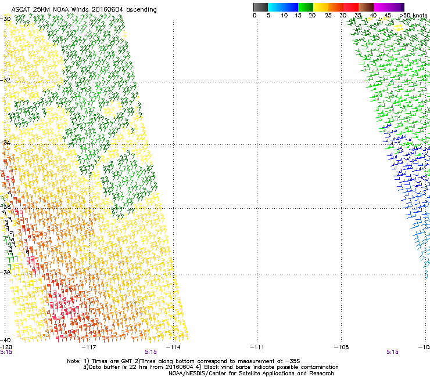
Task: Click the legend value '45'
Action: pyautogui.click(x=388, y=16)
